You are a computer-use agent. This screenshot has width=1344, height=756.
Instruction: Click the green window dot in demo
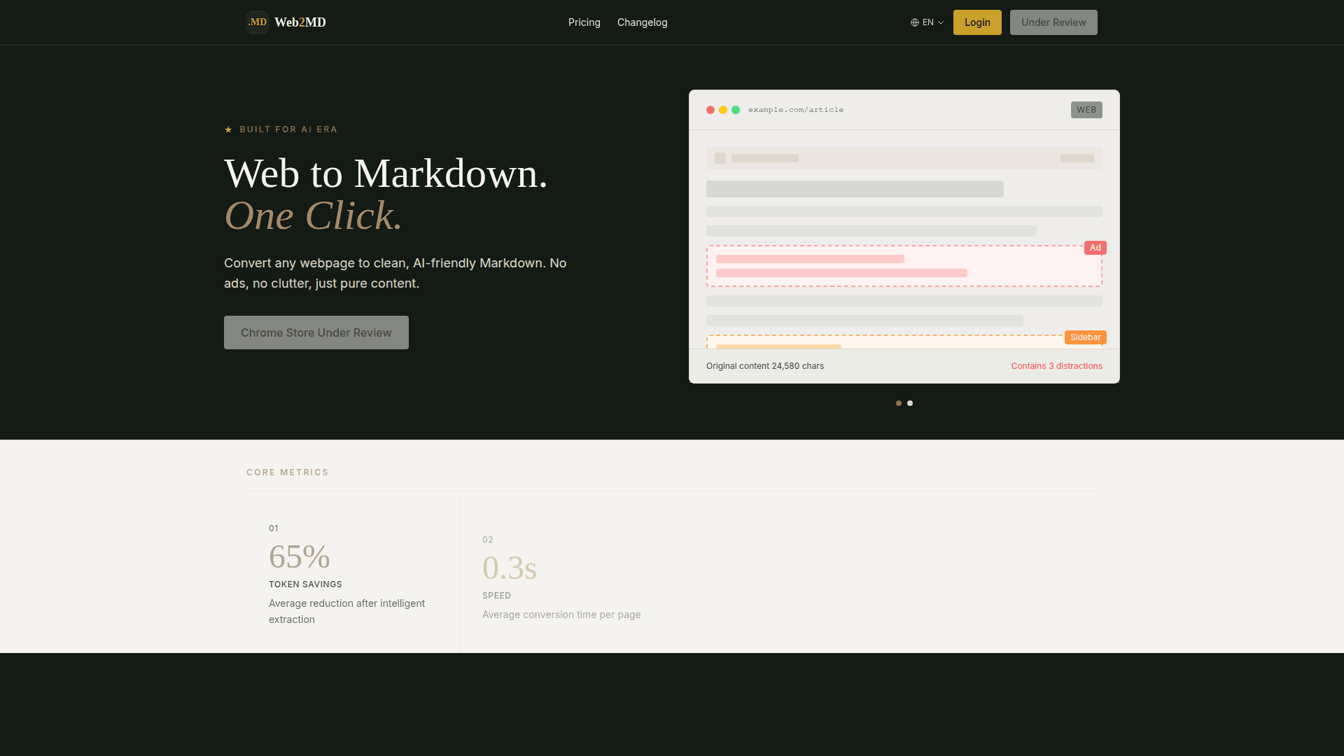736,110
